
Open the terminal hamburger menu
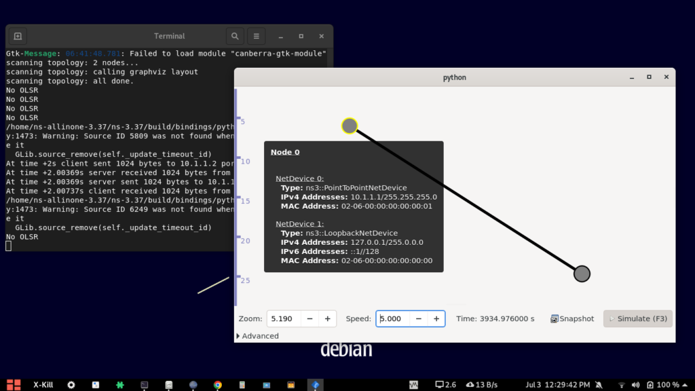[x=256, y=36]
